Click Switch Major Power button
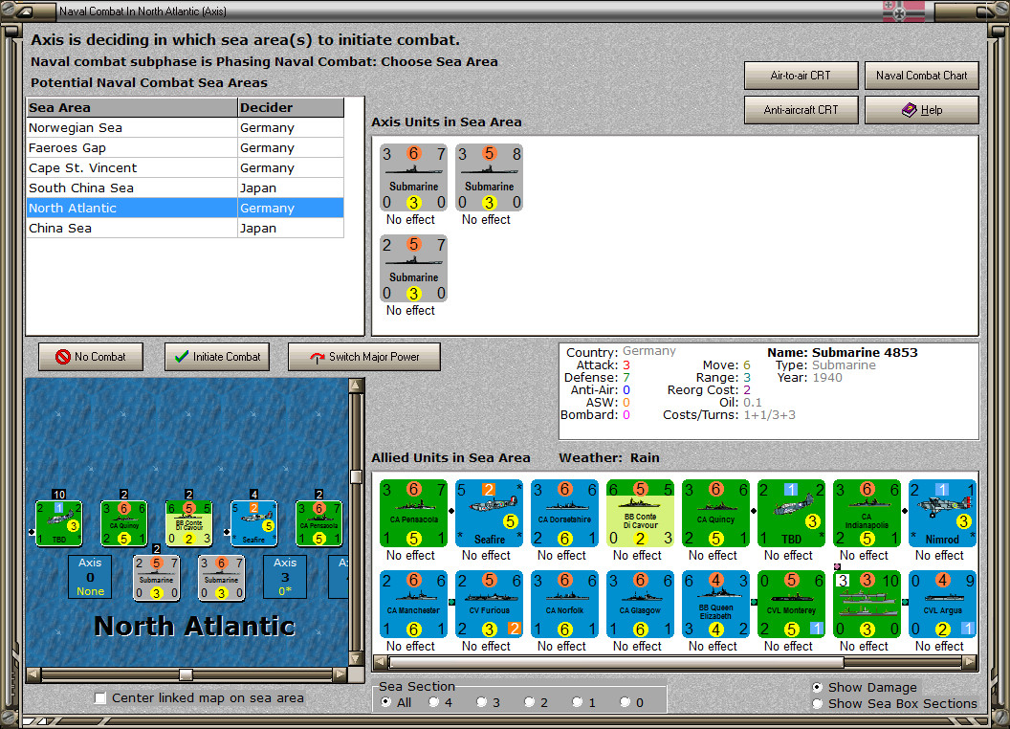The width and height of the screenshot is (1010, 729). [x=364, y=357]
